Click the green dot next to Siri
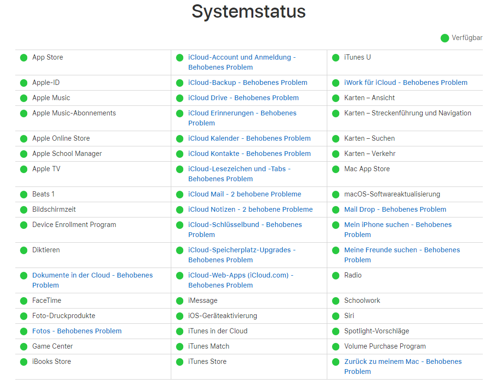The height and width of the screenshot is (382, 489). (335, 316)
